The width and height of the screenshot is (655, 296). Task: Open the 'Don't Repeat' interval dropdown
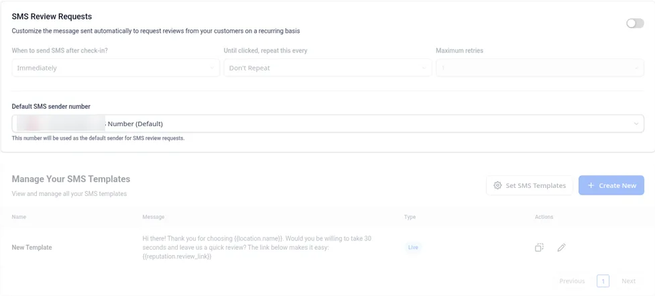pos(328,68)
